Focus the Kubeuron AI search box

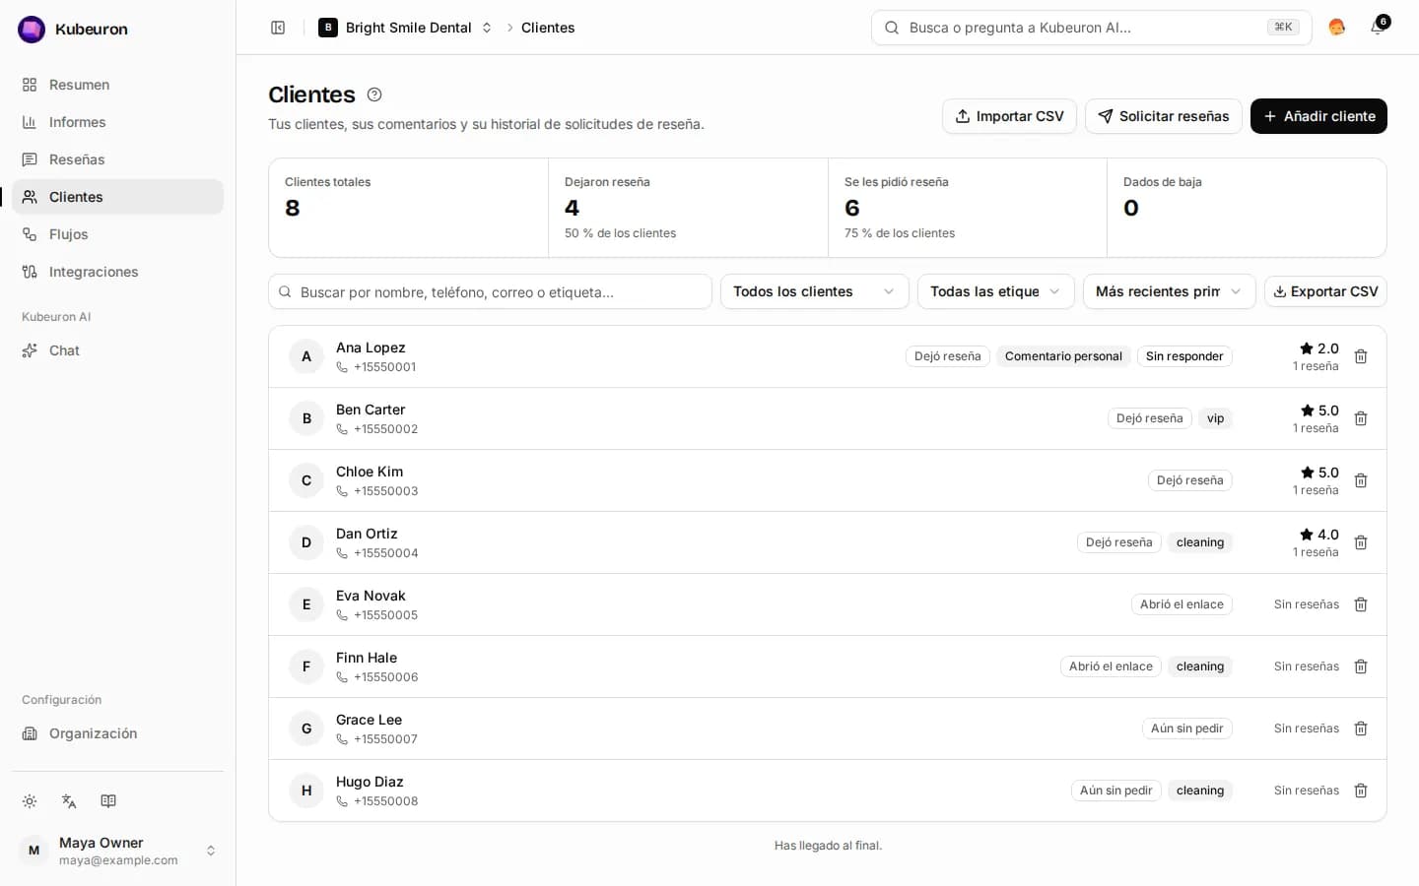tap(1091, 28)
